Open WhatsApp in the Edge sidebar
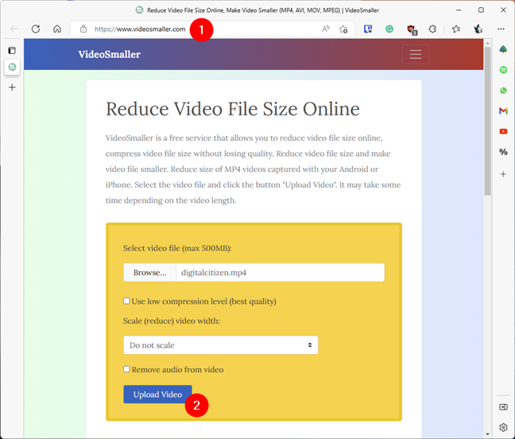This screenshot has width=515, height=439. [503, 91]
